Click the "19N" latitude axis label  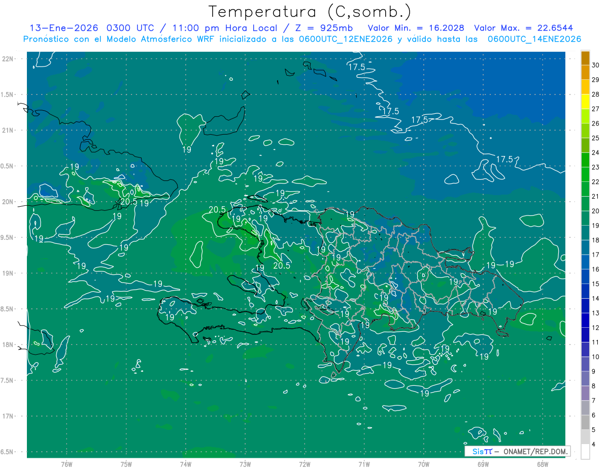(8, 273)
